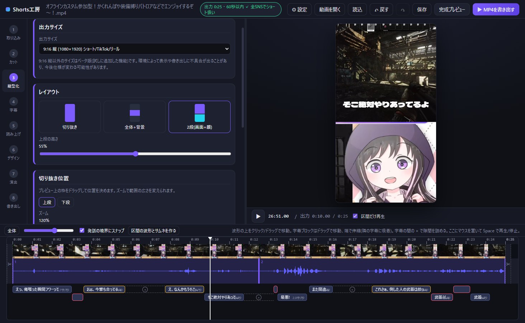Image resolution: width=525 pixels, height=323 pixels.
Task: Close gap after そこ絶対やりあって subtitle
Action: [x=259, y=297]
